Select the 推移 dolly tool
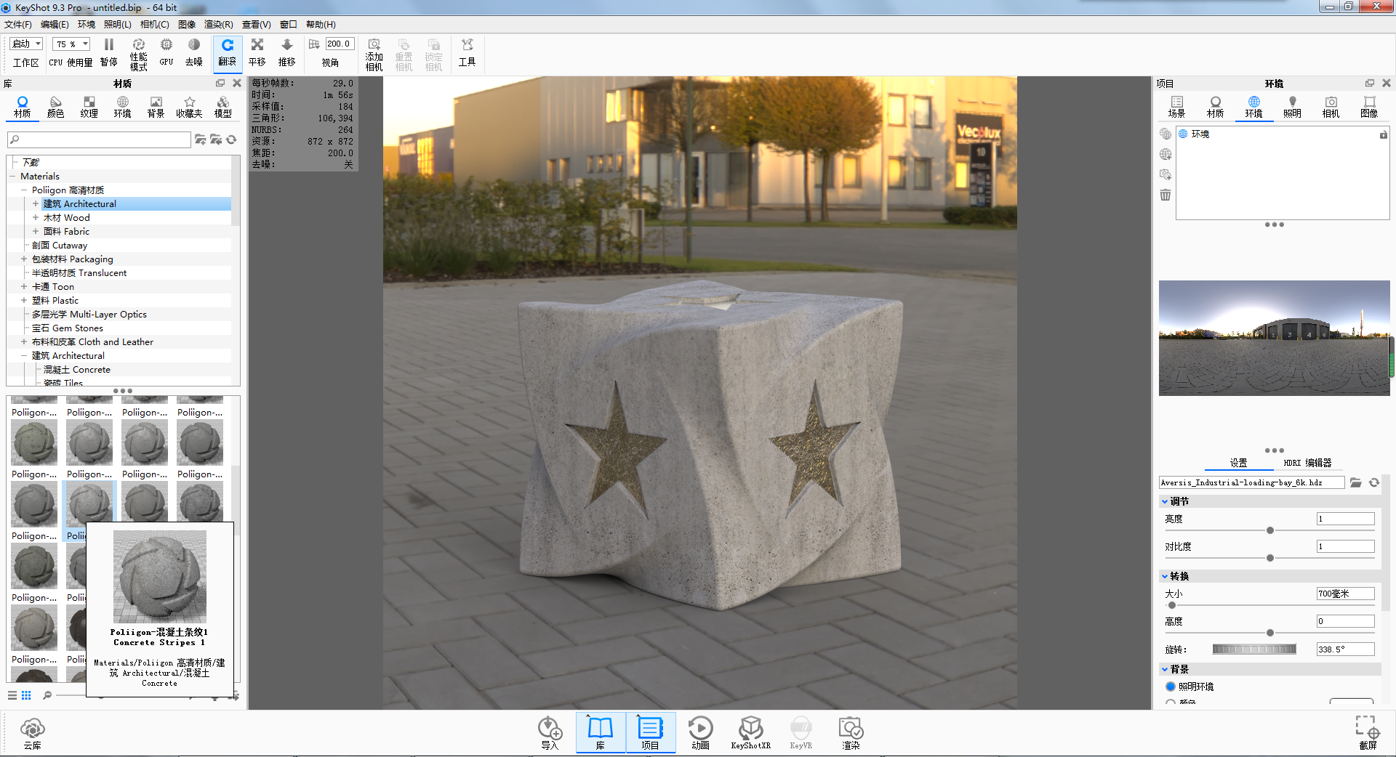 click(x=287, y=53)
